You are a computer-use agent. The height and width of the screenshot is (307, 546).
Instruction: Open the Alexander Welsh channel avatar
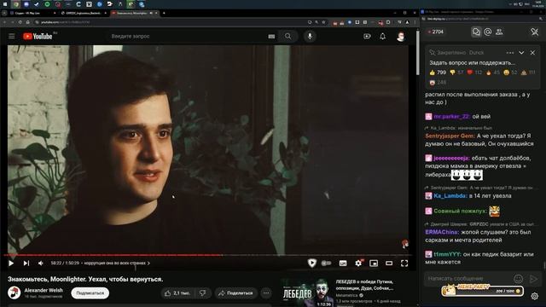[15, 293]
